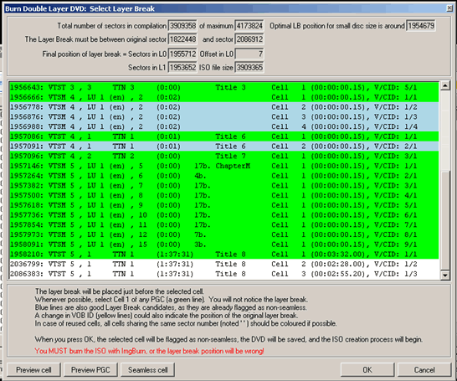Click the maximum sectors field 4173824

click(249, 26)
